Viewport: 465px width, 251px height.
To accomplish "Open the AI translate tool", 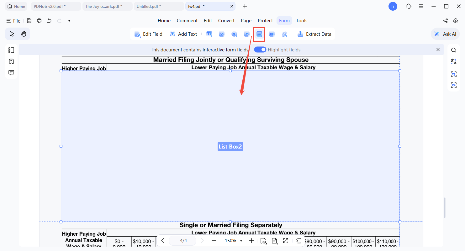I will pos(453,61).
